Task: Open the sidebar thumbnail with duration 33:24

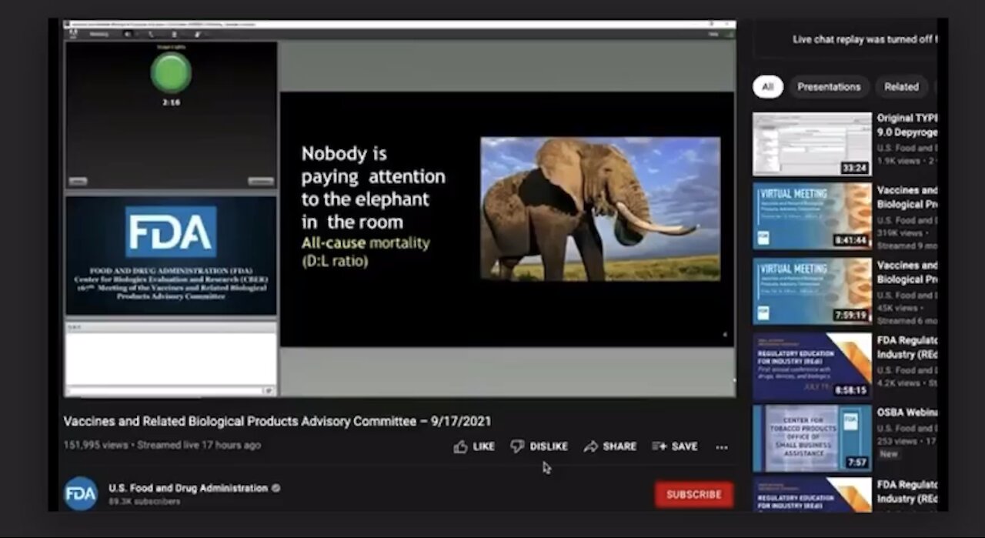Action: pyautogui.click(x=812, y=144)
